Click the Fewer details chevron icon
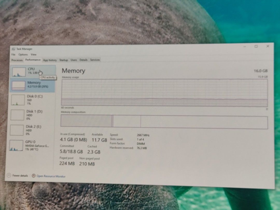 pyautogui.click(x=9, y=175)
